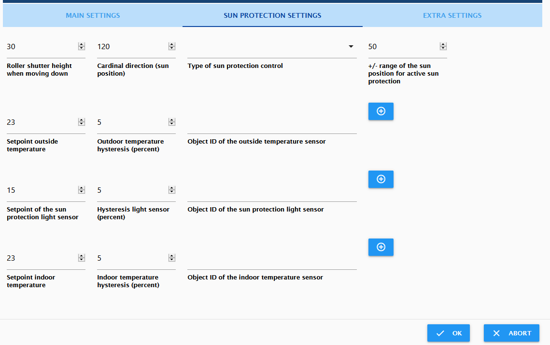Screen dimensions: 550x345
Task: Click the Setpoint outside temperature stepper
Action: (82, 122)
